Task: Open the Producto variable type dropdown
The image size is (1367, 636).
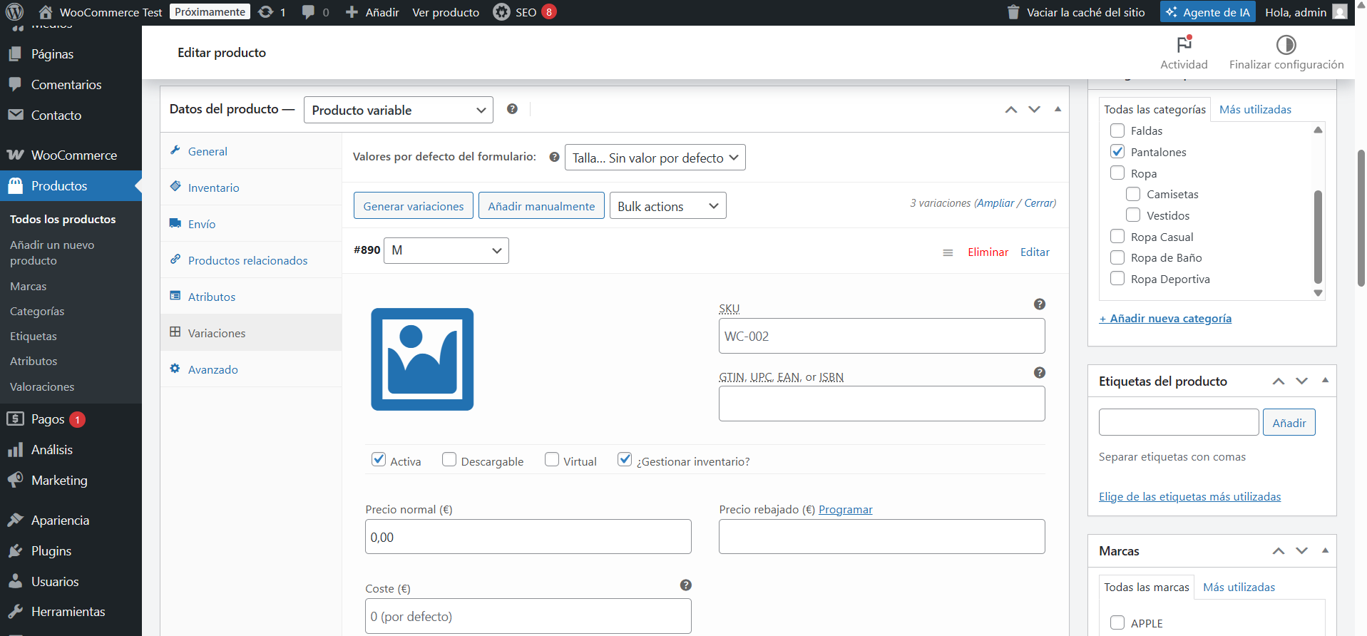Action: 398,110
